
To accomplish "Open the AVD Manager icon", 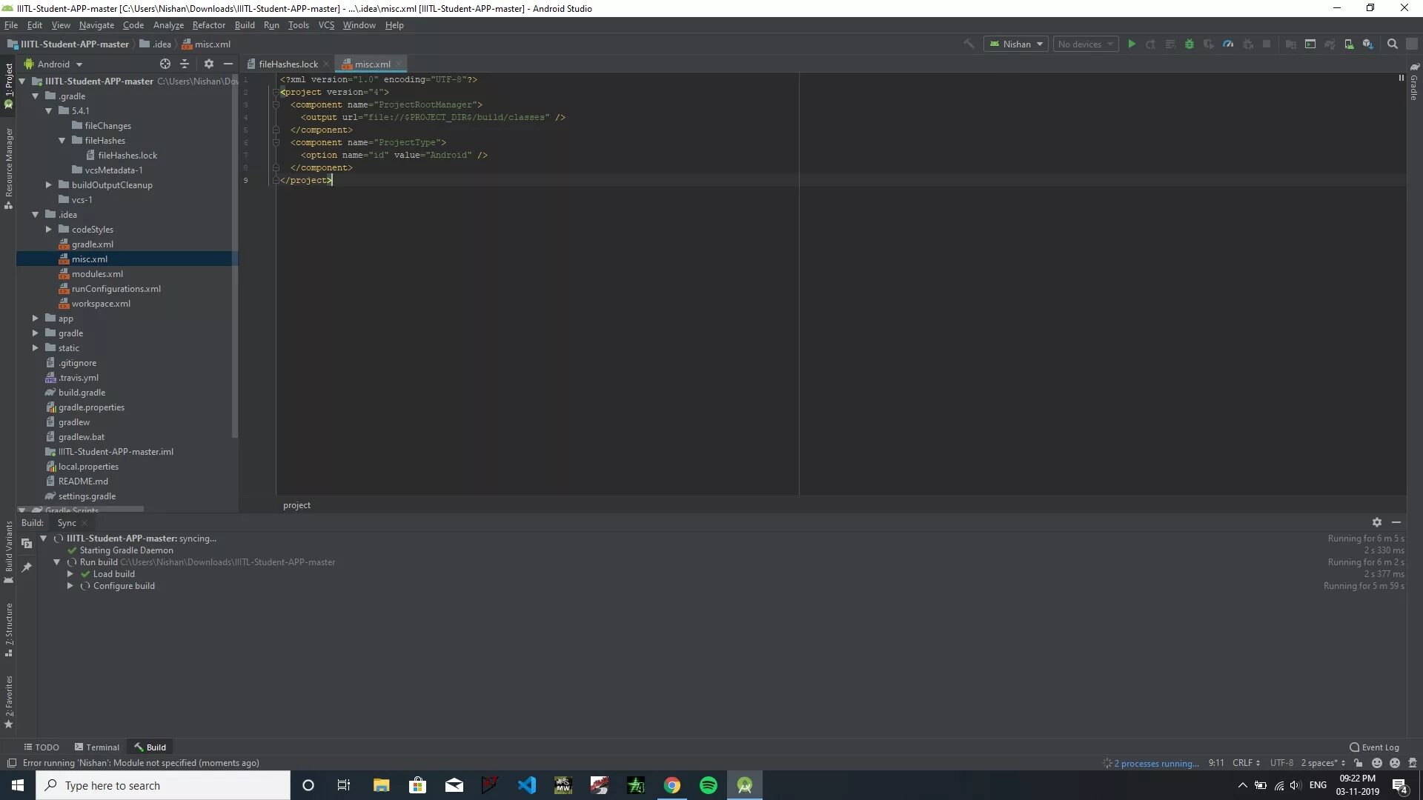I will coord(1349,44).
